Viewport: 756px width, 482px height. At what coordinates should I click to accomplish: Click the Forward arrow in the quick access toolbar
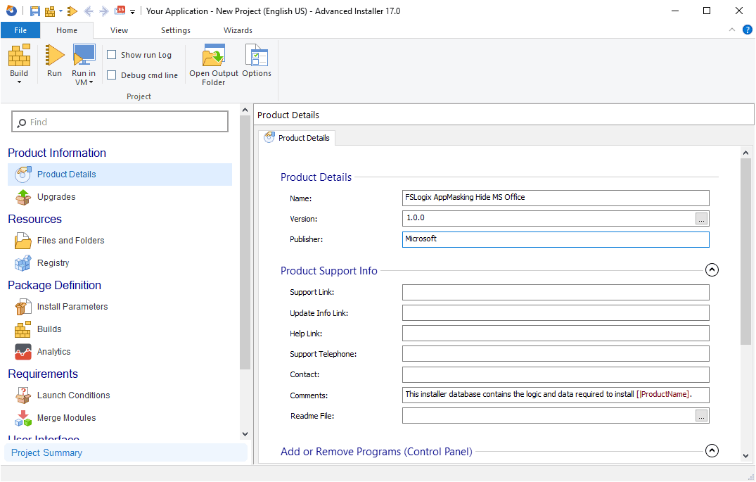click(103, 11)
